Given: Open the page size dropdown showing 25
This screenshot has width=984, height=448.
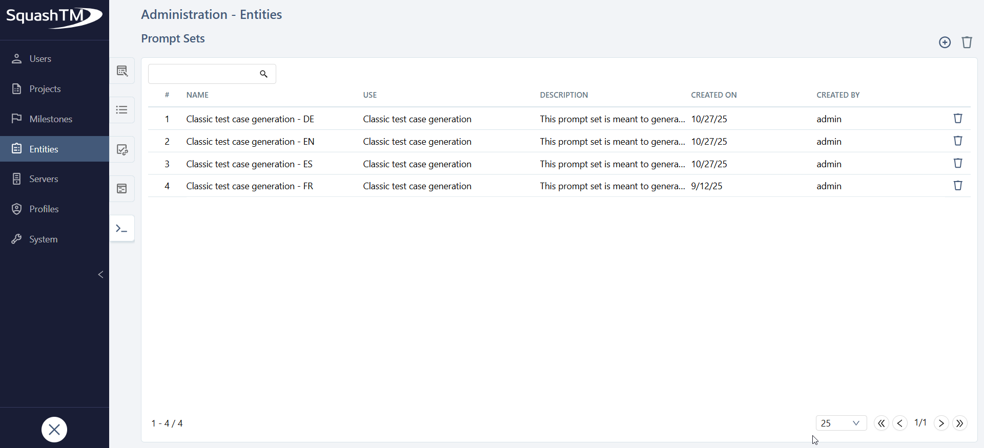Looking at the screenshot, I should click(841, 423).
